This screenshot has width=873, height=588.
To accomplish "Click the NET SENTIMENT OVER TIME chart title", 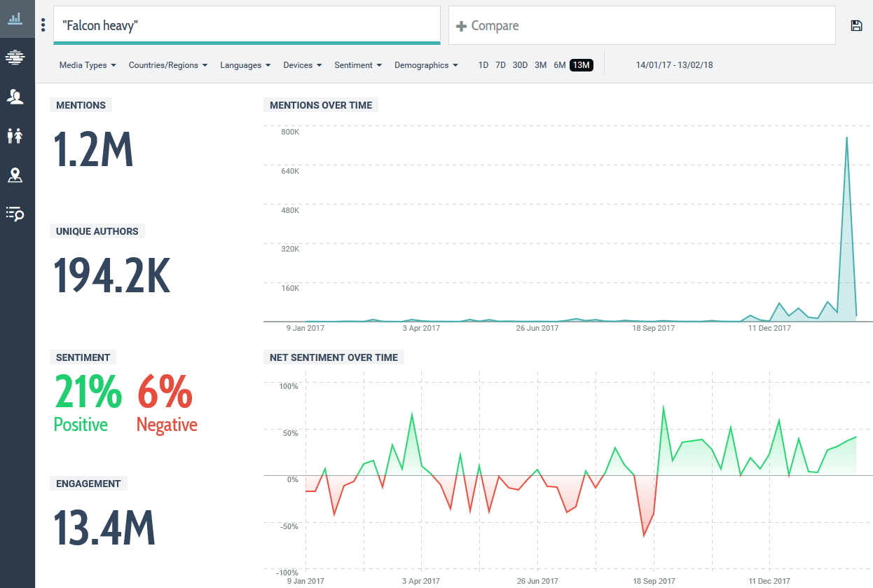I will click(334, 357).
